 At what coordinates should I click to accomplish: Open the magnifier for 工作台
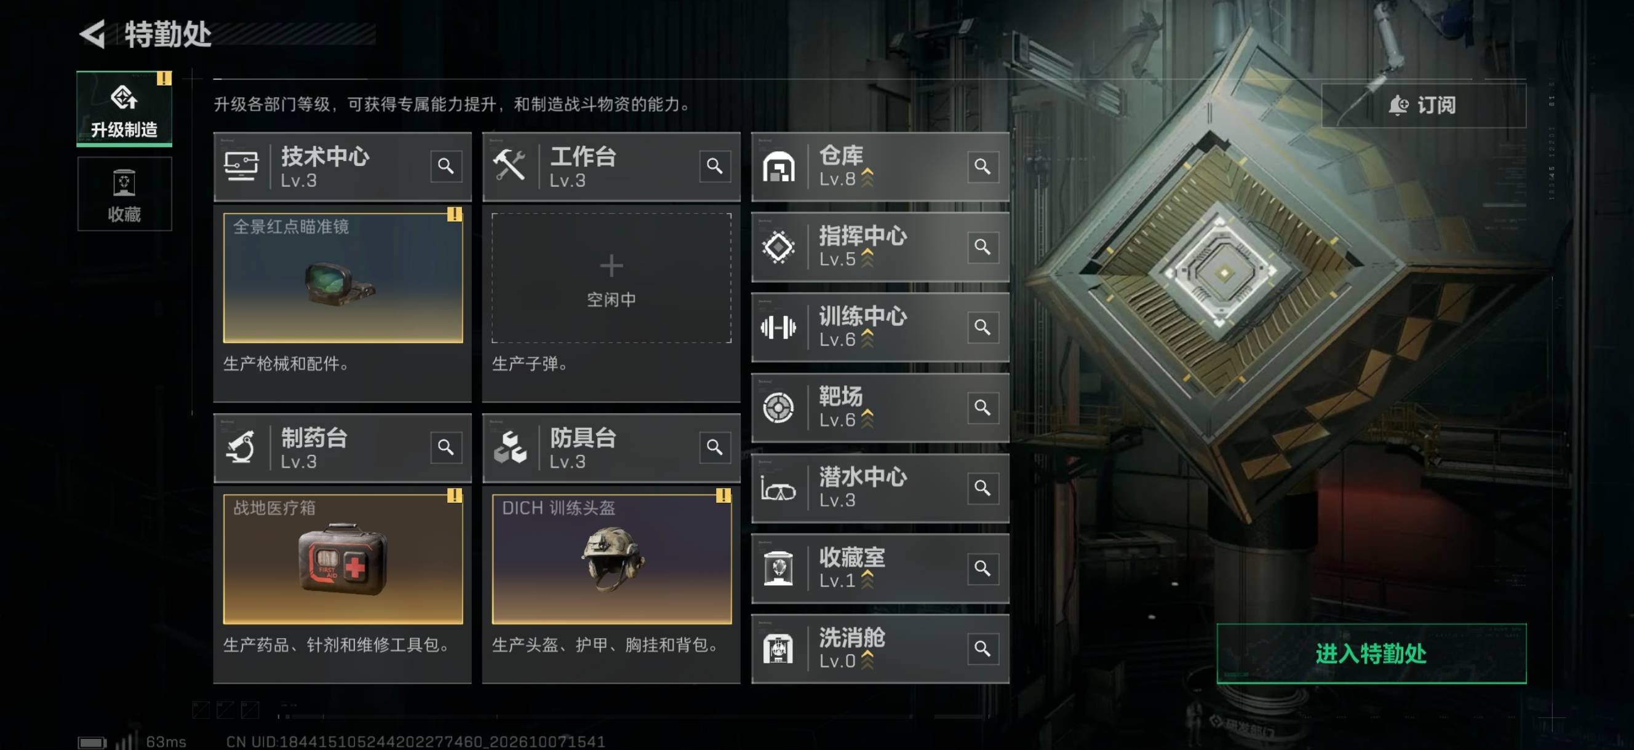(715, 166)
